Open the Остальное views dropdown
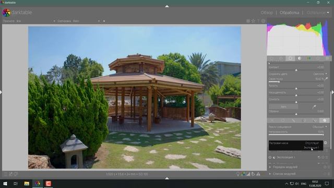Viewport: 334px width, 188px height. click(x=318, y=13)
